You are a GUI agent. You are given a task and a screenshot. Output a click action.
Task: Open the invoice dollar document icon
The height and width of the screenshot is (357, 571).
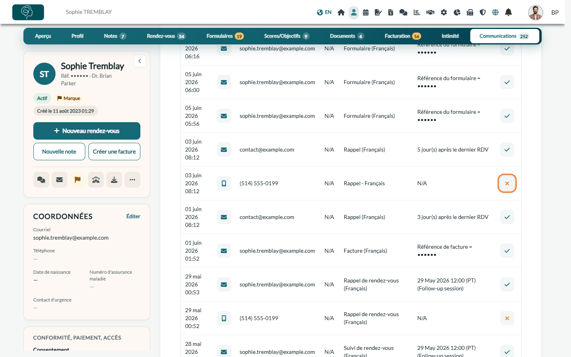[391, 12]
